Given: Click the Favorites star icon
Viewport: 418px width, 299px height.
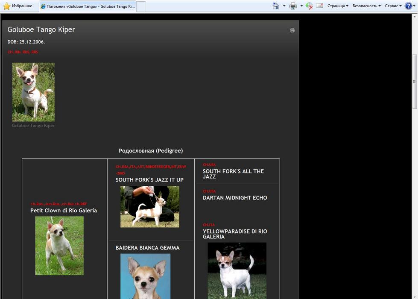Looking at the screenshot, I should point(7,6).
